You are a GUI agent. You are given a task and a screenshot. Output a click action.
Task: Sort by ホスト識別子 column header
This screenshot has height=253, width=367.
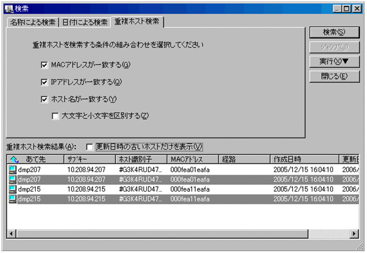pos(141,159)
